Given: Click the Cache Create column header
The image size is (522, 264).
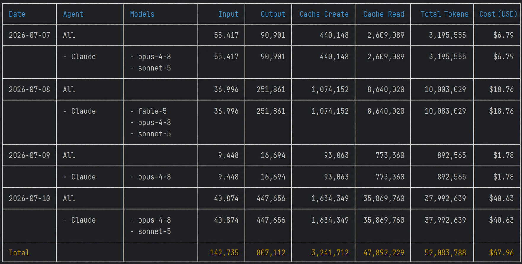Looking at the screenshot, I should click(324, 14).
